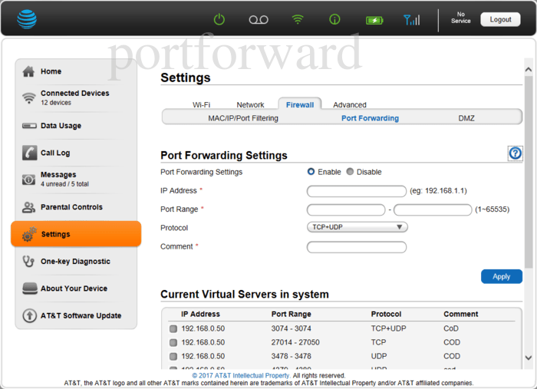Click the Port Range column header
The image size is (537, 389).
[291, 314]
